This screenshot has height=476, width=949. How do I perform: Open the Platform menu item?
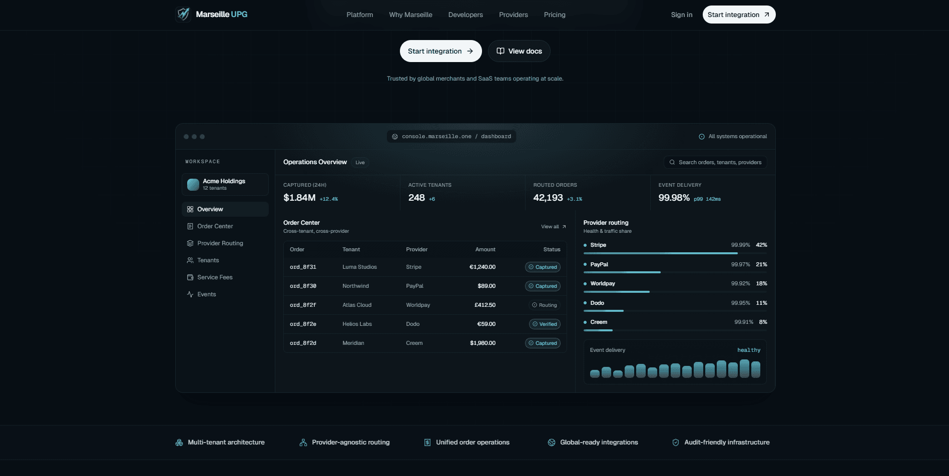[360, 15]
